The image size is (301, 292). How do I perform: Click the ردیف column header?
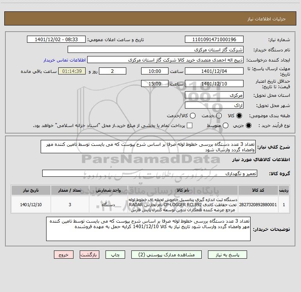(x=284, y=190)
